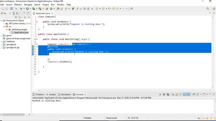Close the Application.java editor tab
The image size is (216, 121).
[x=52, y=13]
